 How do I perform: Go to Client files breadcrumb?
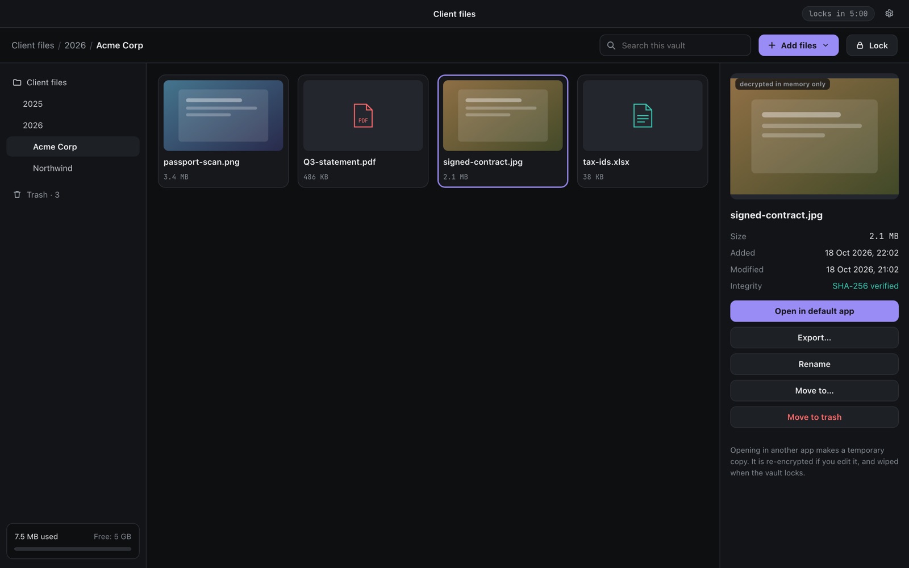(x=33, y=45)
